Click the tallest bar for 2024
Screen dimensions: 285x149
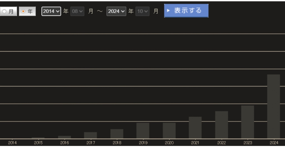pyautogui.click(x=273, y=106)
